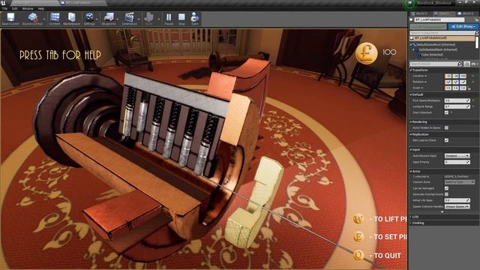This screenshot has height=270, width=480.
Task: Open the Convert Actor dropdown
Action: pyautogui.click(x=460, y=182)
